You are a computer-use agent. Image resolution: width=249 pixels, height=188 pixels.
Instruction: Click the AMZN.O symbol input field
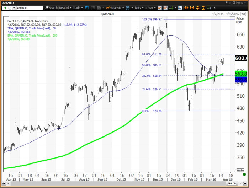(x=30, y=8)
